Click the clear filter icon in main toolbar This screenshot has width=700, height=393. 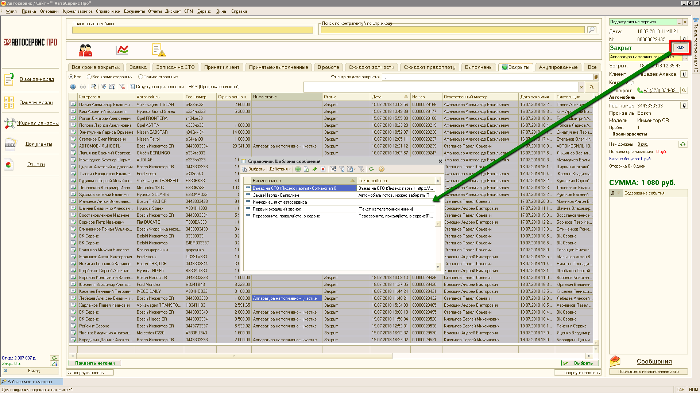point(122,87)
